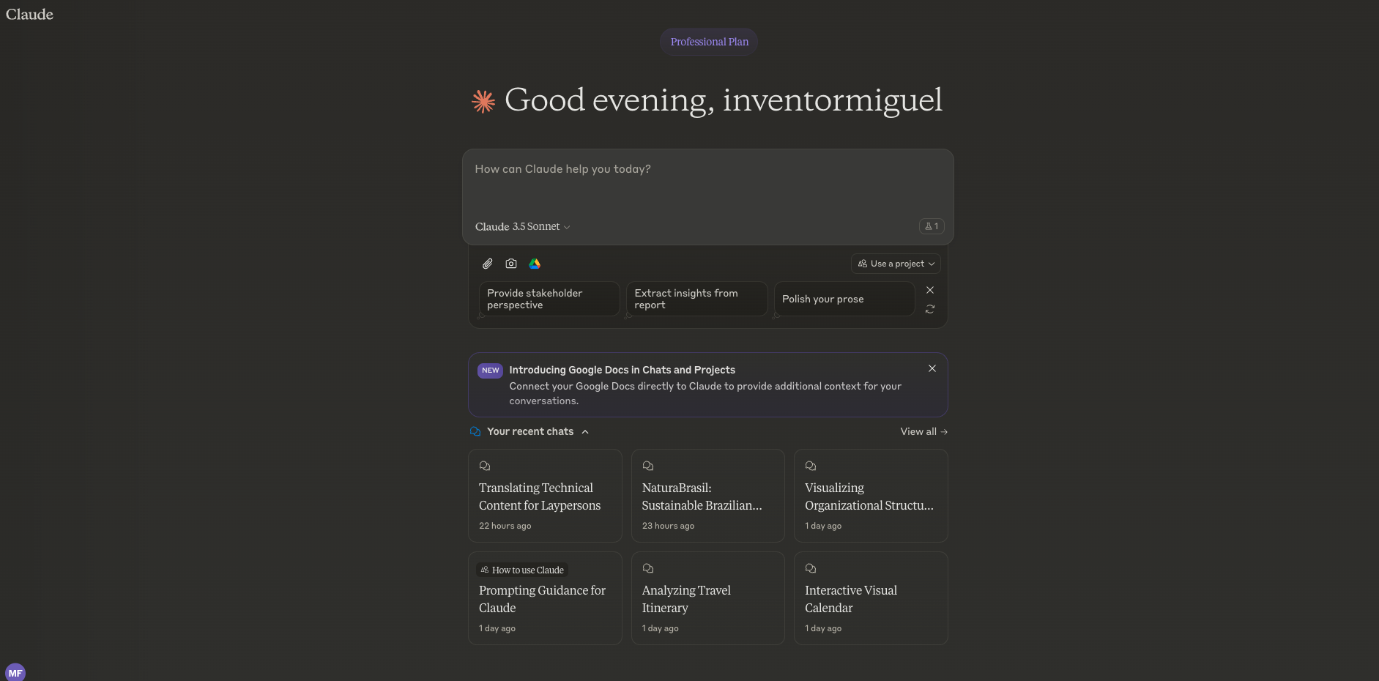Open Visualizing Organizational Structure chat
The height and width of the screenshot is (681, 1379).
(x=871, y=496)
